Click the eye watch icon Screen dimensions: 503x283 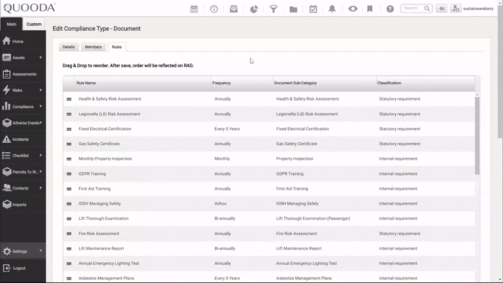pos(353,9)
